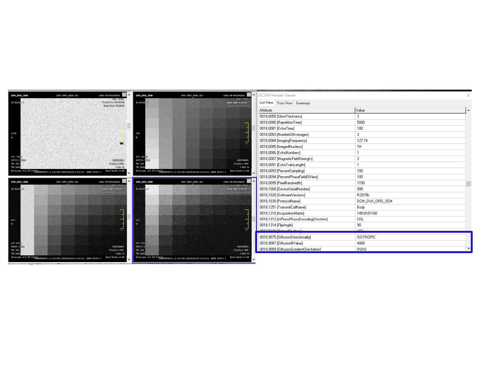Toggle gray selection box in bottom-right pane
The width and height of the screenshot is (488, 366).
coord(248,181)
